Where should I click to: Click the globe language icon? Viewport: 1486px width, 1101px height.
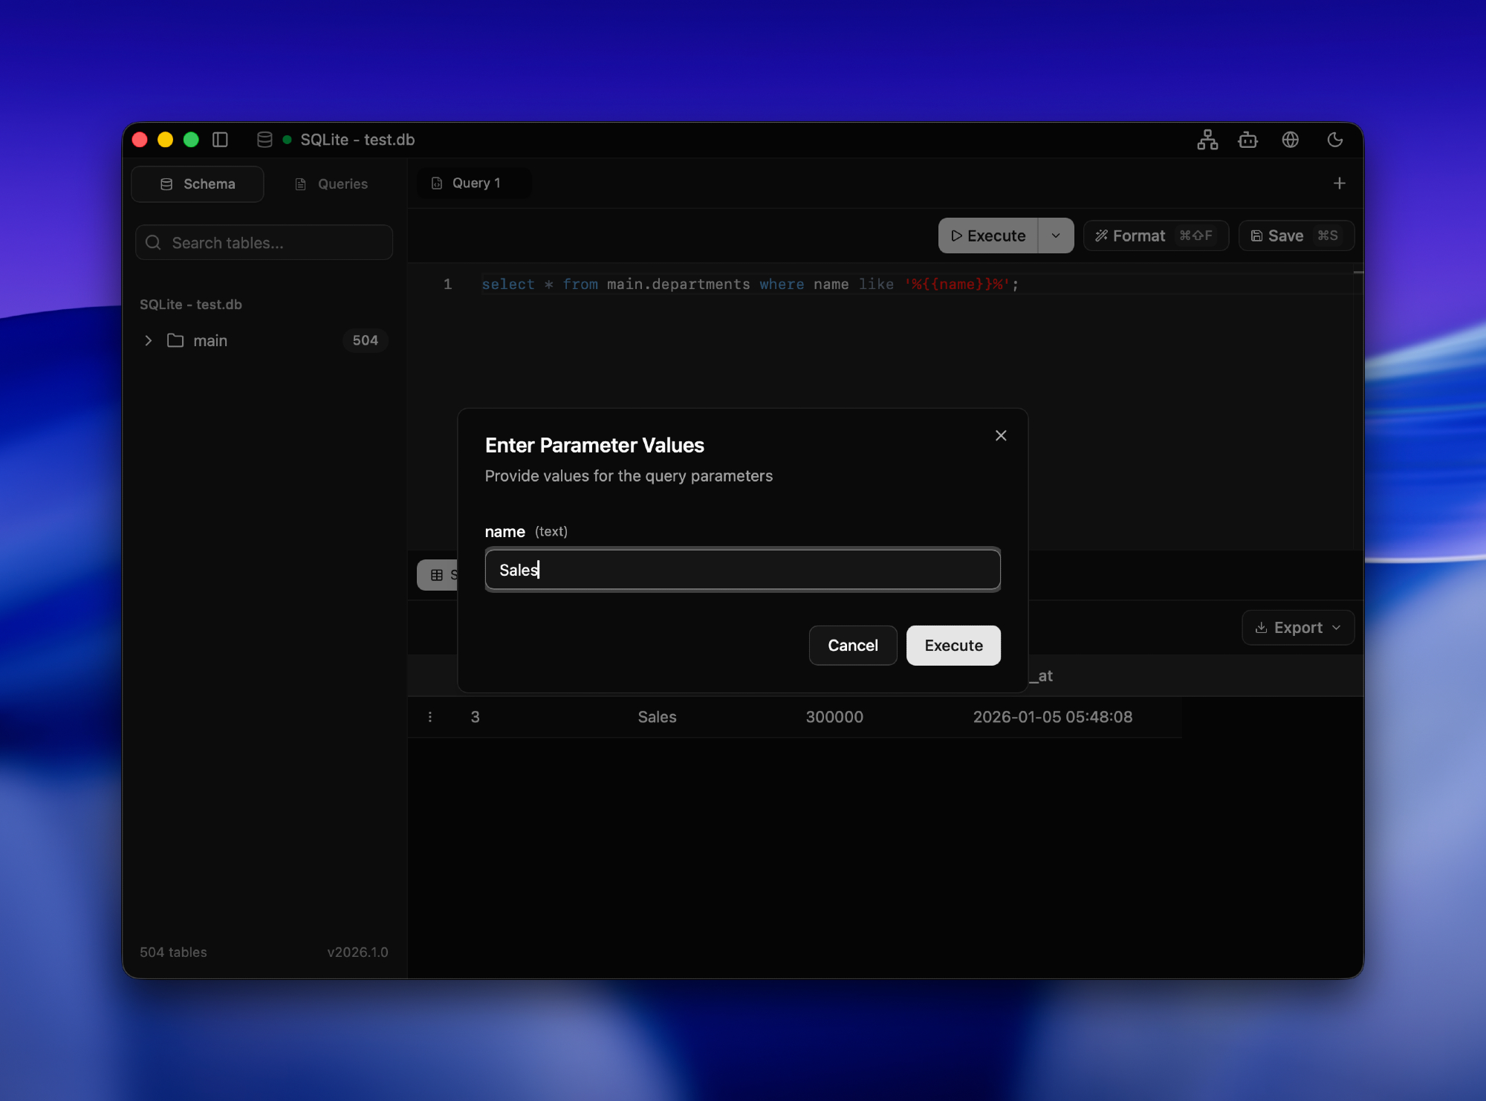[x=1291, y=140]
